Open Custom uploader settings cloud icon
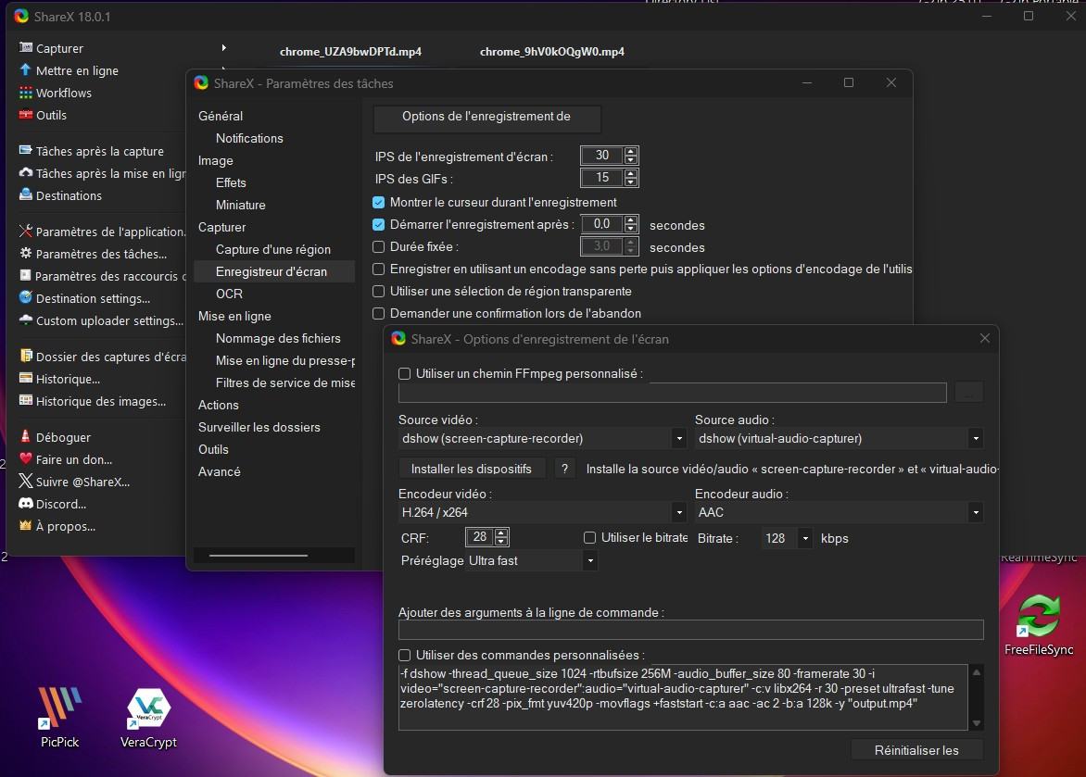This screenshot has width=1086, height=777. pyautogui.click(x=26, y=320)
